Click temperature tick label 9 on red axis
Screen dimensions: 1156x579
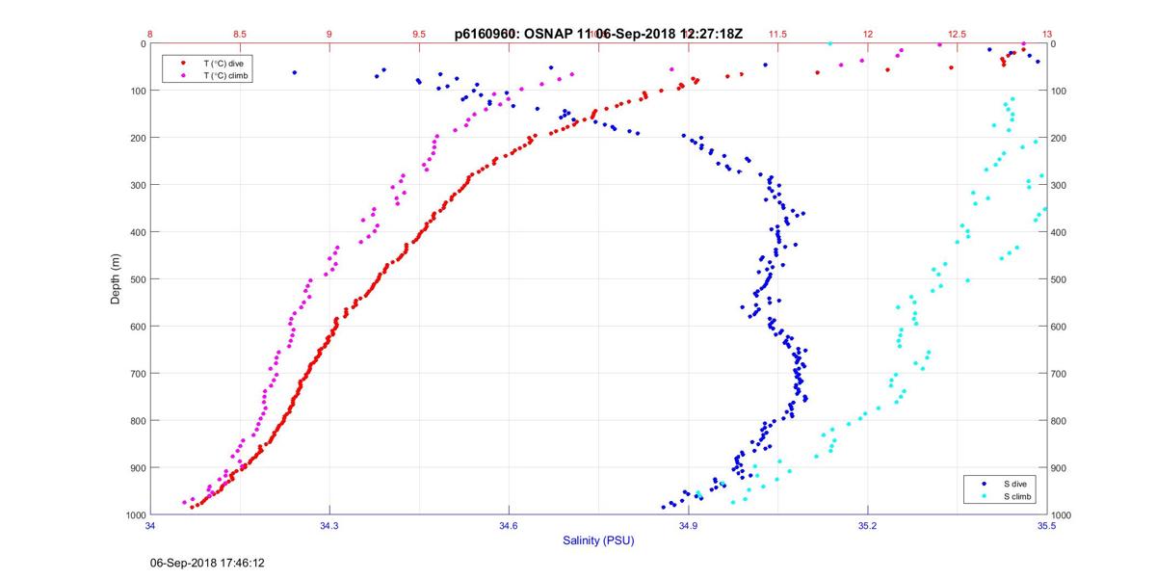(x=329, y=34)
